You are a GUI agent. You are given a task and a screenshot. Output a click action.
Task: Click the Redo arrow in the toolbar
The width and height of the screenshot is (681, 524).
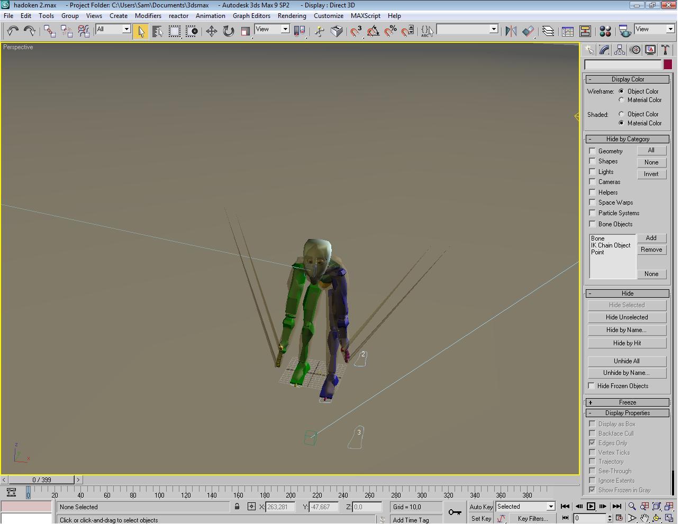[30, 31]
